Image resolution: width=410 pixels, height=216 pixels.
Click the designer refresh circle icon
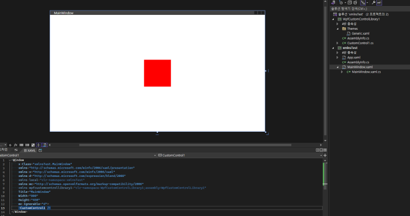point(10,145)
